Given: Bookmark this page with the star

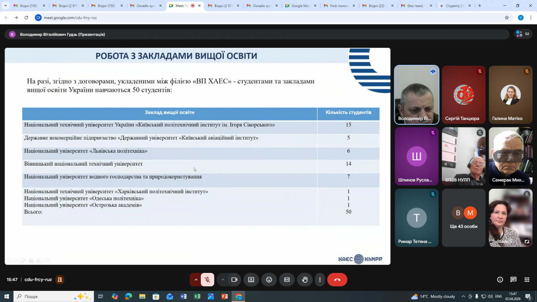Looking at the screenshot, I should click(507, 17).
